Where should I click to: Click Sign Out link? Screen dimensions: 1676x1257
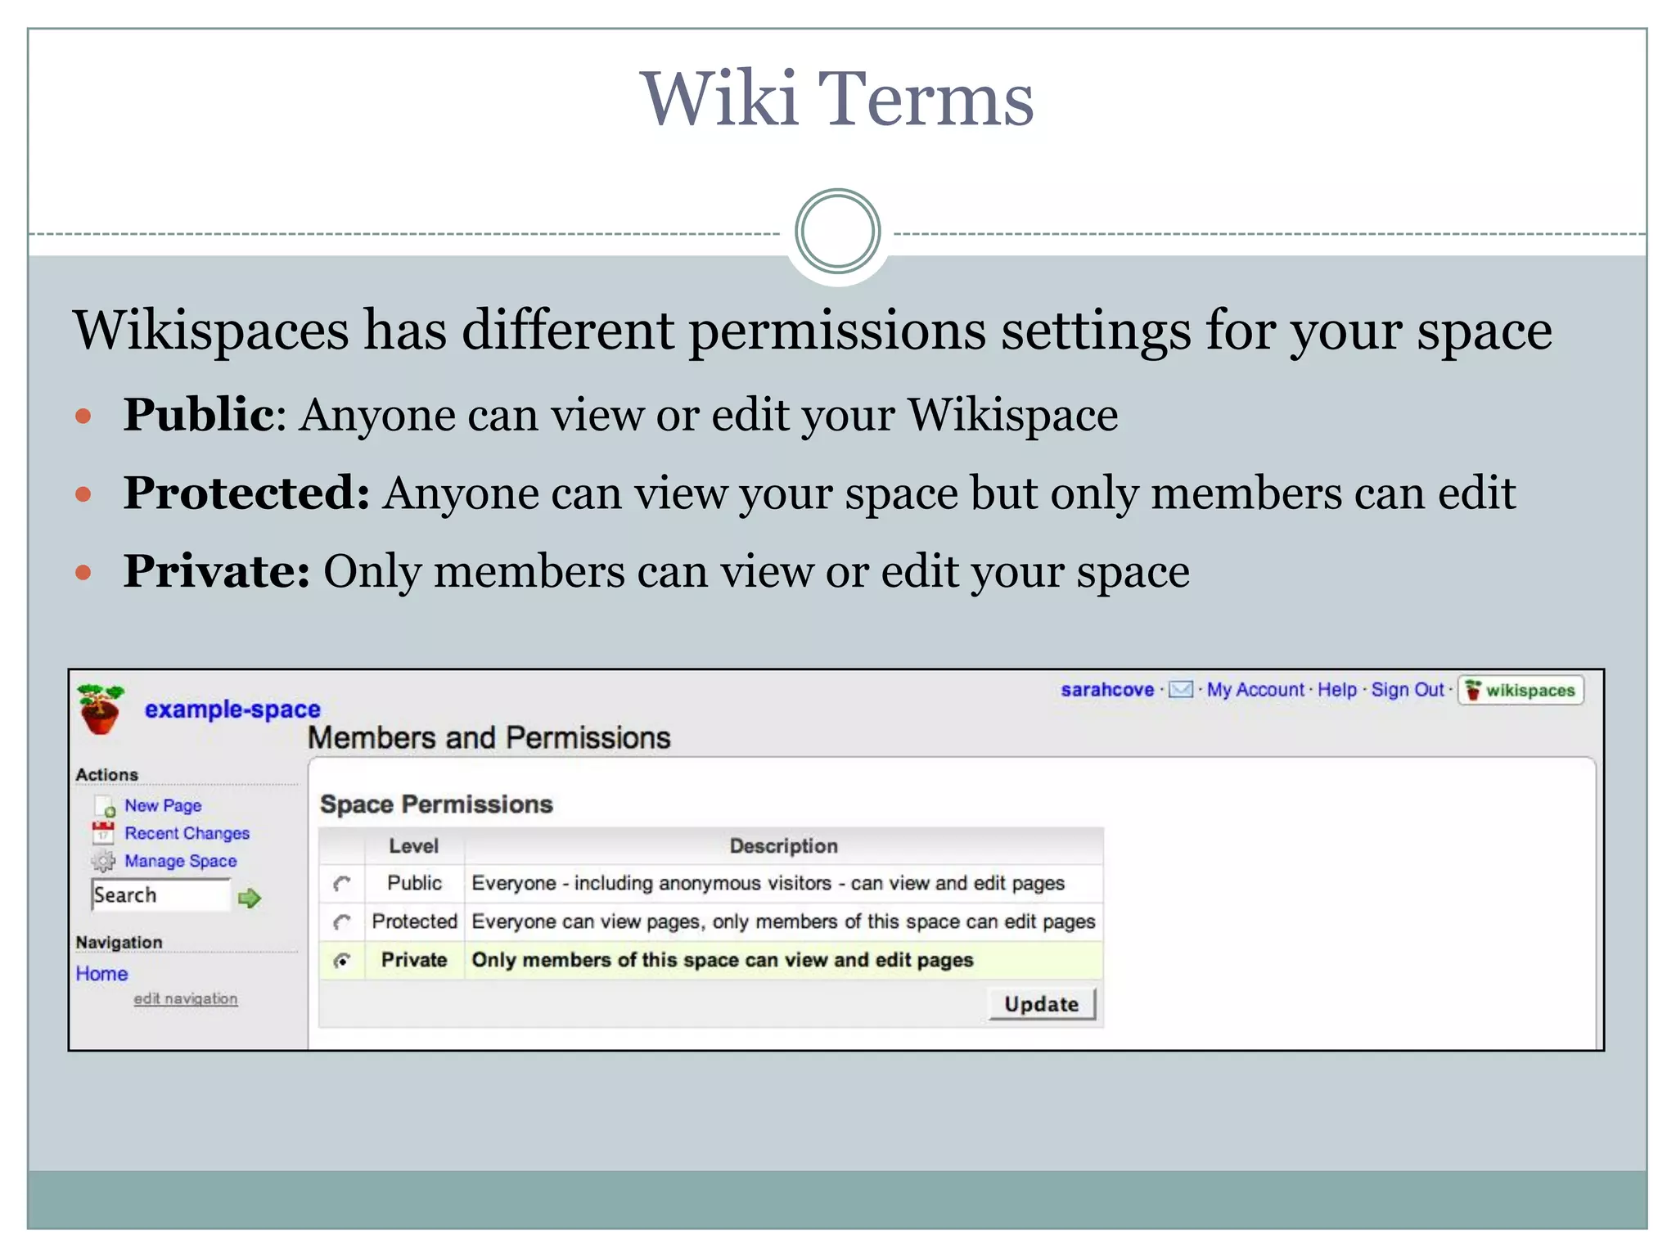1408,690
